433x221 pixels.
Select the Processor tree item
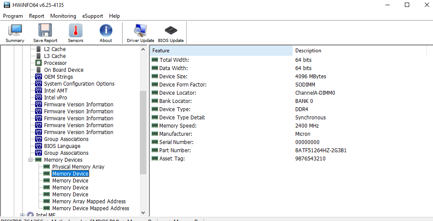click(55, 63)
